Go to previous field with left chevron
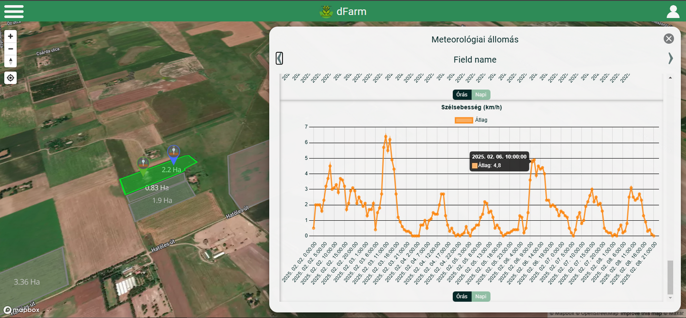The width and height of the screenshot is (686, 318). pos(280,58)
